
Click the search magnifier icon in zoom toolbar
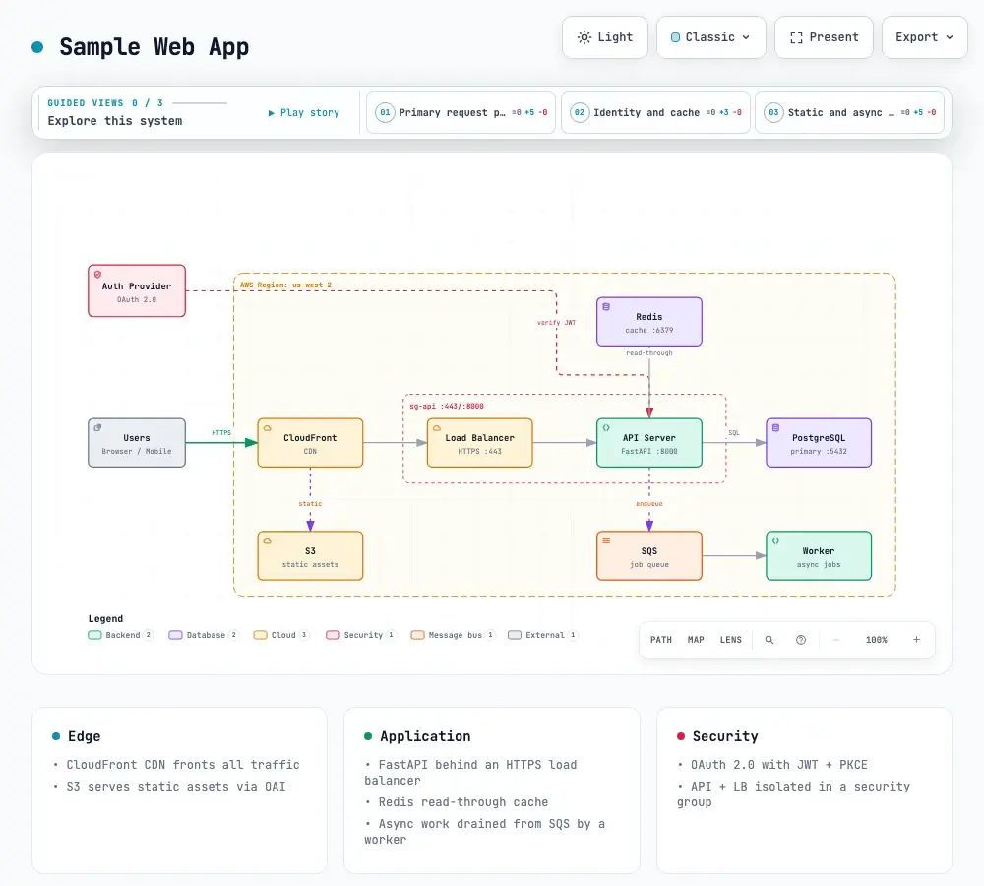(x=769, y=640)
